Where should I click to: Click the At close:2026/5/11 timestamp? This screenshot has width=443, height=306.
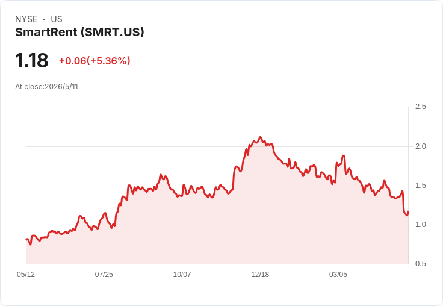click(x=46, y=87)
